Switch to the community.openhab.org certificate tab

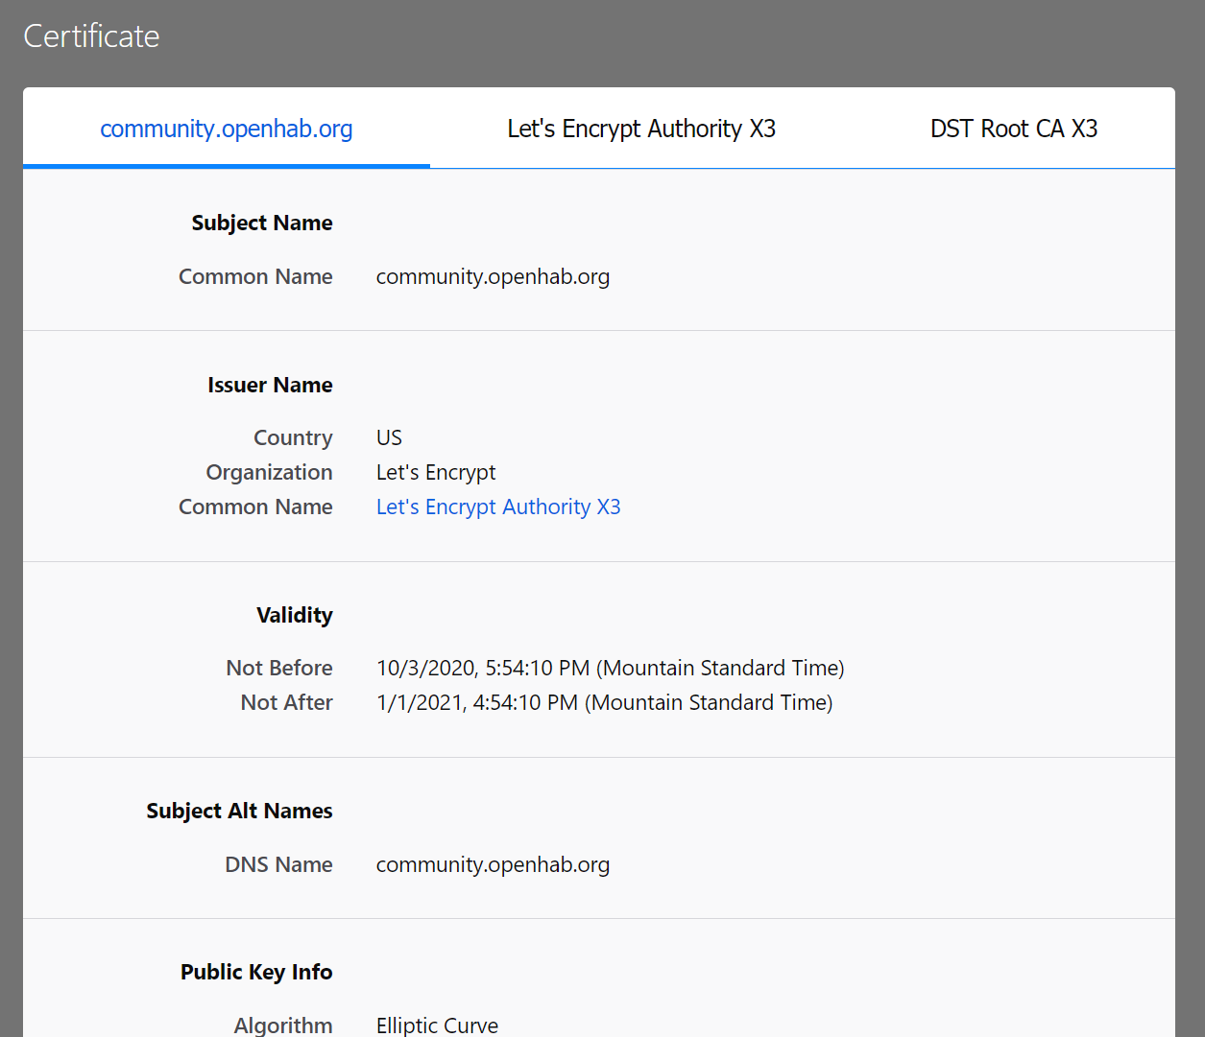(x=226, y=129)
